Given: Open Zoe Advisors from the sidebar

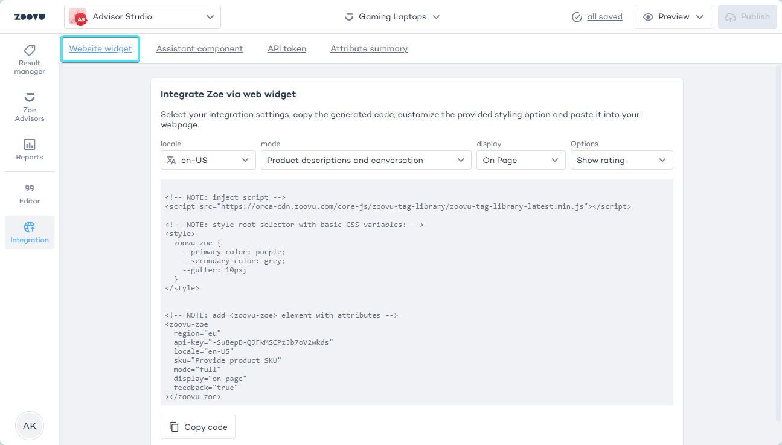Looking at the screenshot, I should 29,98.
